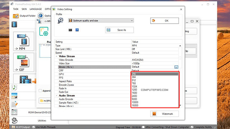The height and width of the screenshot is (129, 230).
Task: Click the Output Folder icon in toolbar
Action: 16,16
